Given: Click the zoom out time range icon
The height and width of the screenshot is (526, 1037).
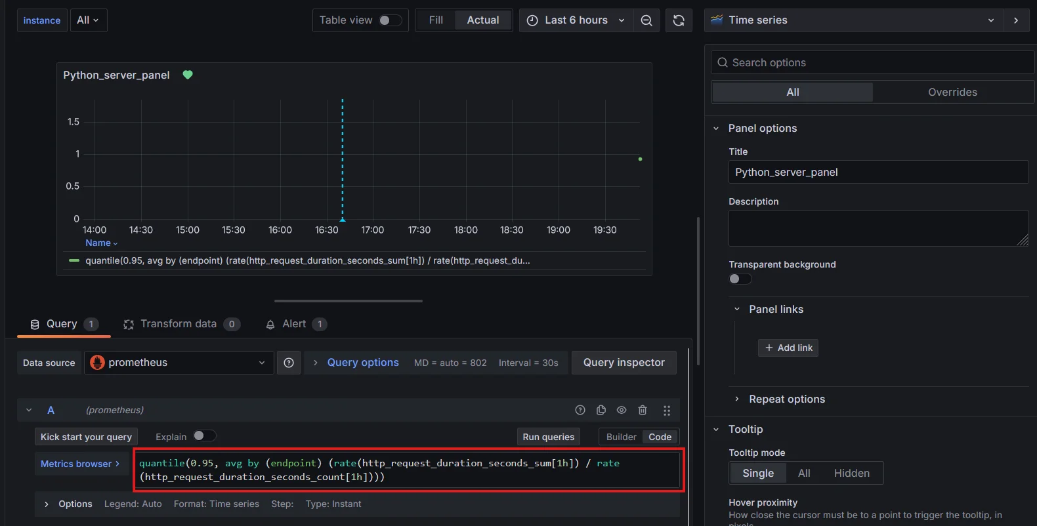Looking at the screenshot, I should pos(646,20).
